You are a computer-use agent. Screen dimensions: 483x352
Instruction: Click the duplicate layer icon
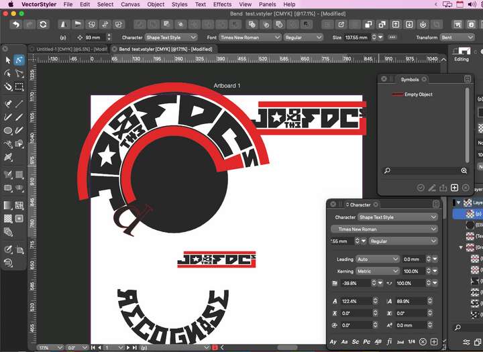tap(478, 342)
